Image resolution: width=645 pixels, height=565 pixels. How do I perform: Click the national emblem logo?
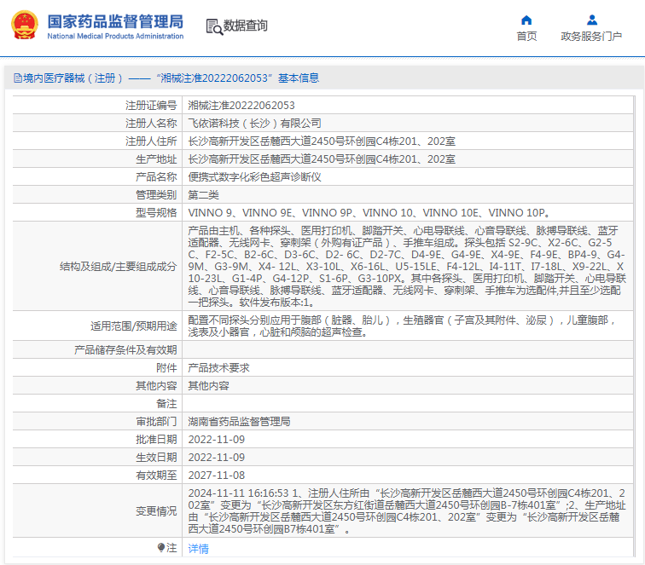(24, 25)
